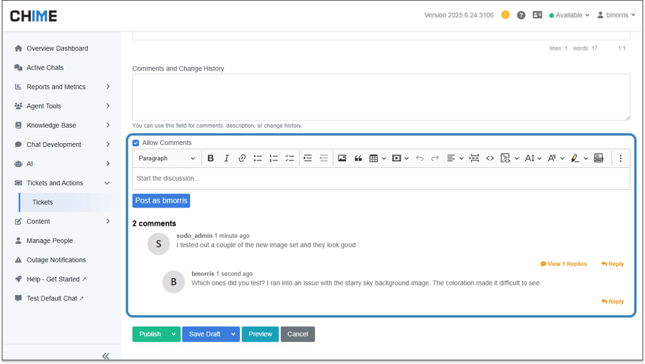Image resolution: width=645 pixels, height=364 pixels.
Task: Open the media dropdown arrow
Action: point(406,158)
